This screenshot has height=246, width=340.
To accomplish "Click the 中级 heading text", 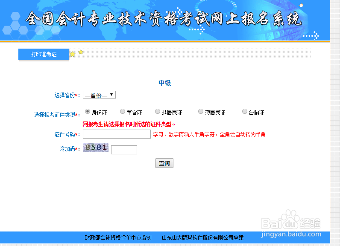I will [x=164, y=83].
